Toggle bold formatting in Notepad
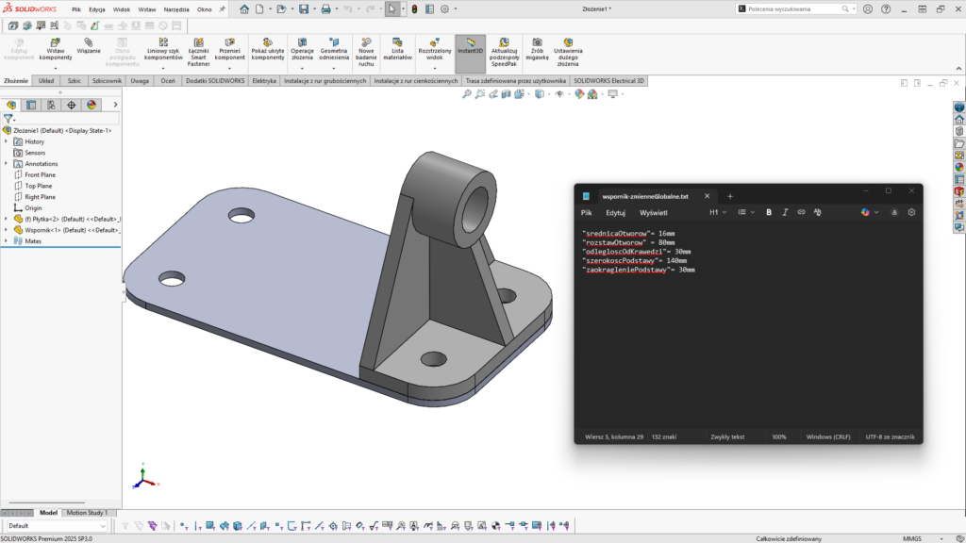966x543 pixels. click(769, 212)
